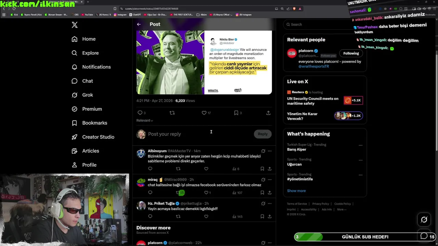Screen dimensions: 438x246
Task: Go to Home in X sidebar
Action: coord(83,39)
